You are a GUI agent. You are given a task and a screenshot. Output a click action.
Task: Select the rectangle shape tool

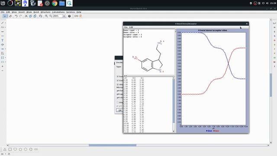pos(2,62)
